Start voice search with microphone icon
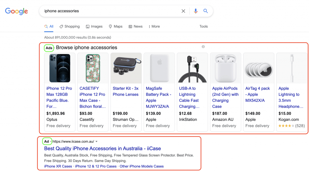This screenshot has width=309, height=173. 196,11
